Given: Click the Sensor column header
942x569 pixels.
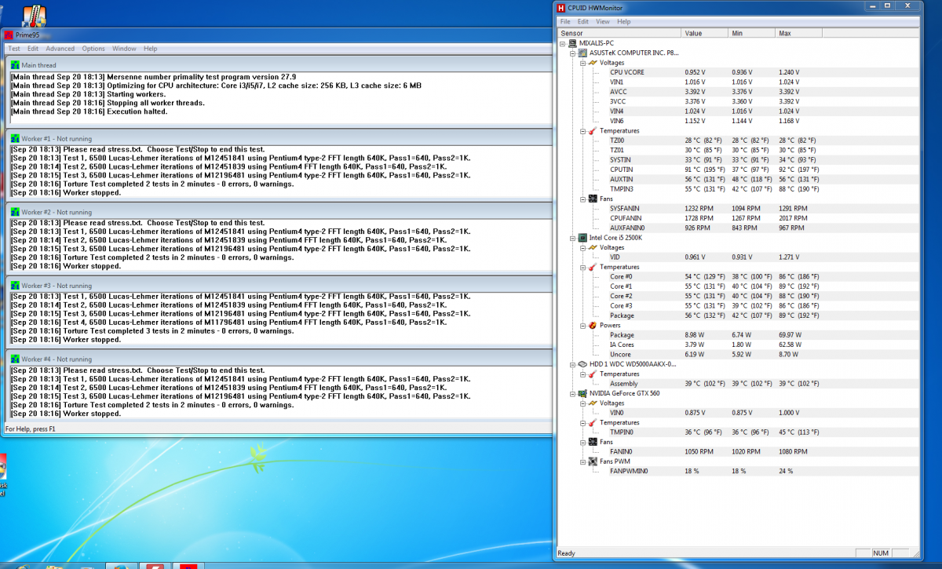Looking at the screenshot, I should [x=619, y=33].
